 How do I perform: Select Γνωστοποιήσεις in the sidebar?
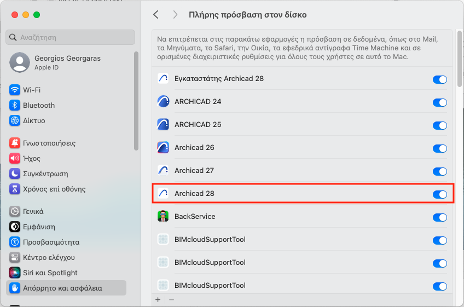(66, 143)
